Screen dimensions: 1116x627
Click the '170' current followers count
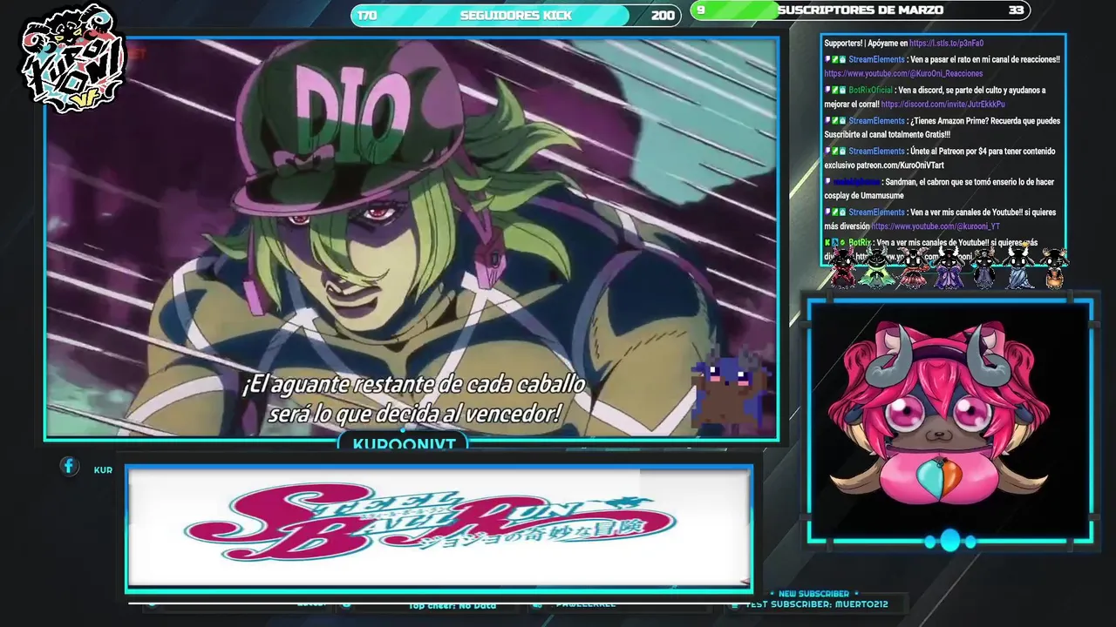pyautogui.click(x=367, y=16)
